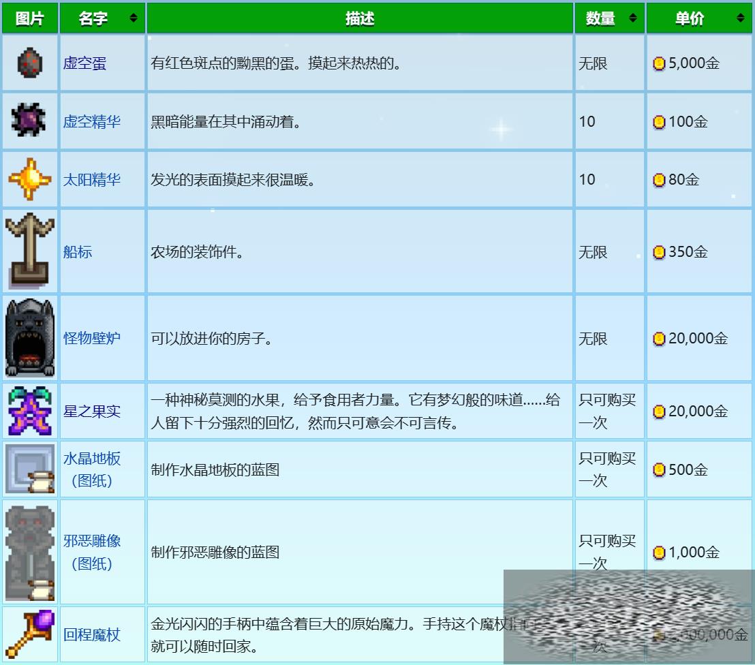
Task: Click the Void Egg item image
Action: click(30, 63)
